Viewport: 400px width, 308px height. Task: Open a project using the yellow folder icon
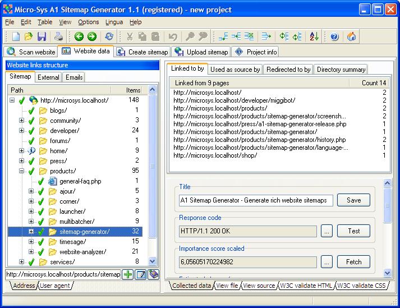[x=29, y=36]
